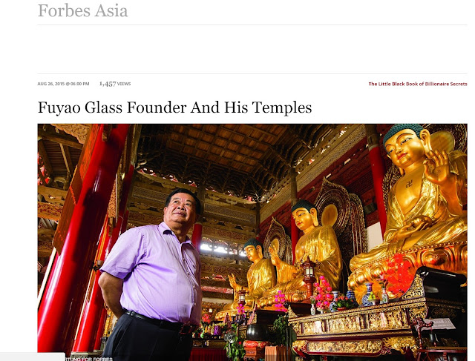Click the blue-and-white porcelain vase on the altar
Image resolution: width=475 pixels, height=361 pixels.
click(x=367, y=294)
